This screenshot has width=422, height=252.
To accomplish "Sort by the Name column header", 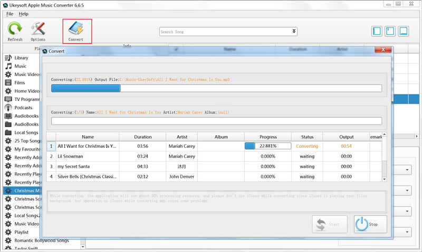I will [x=88, y=137].
